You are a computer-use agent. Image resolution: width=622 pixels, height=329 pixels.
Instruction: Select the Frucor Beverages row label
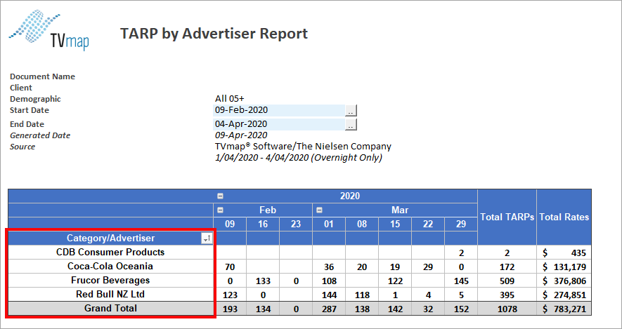(110, 281)
